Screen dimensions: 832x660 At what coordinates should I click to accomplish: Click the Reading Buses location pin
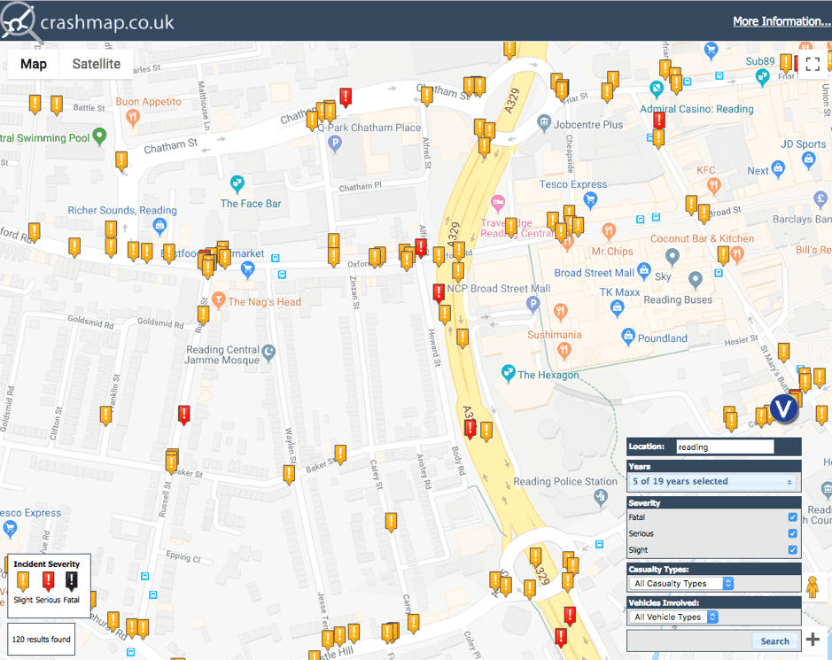[695, 278]
